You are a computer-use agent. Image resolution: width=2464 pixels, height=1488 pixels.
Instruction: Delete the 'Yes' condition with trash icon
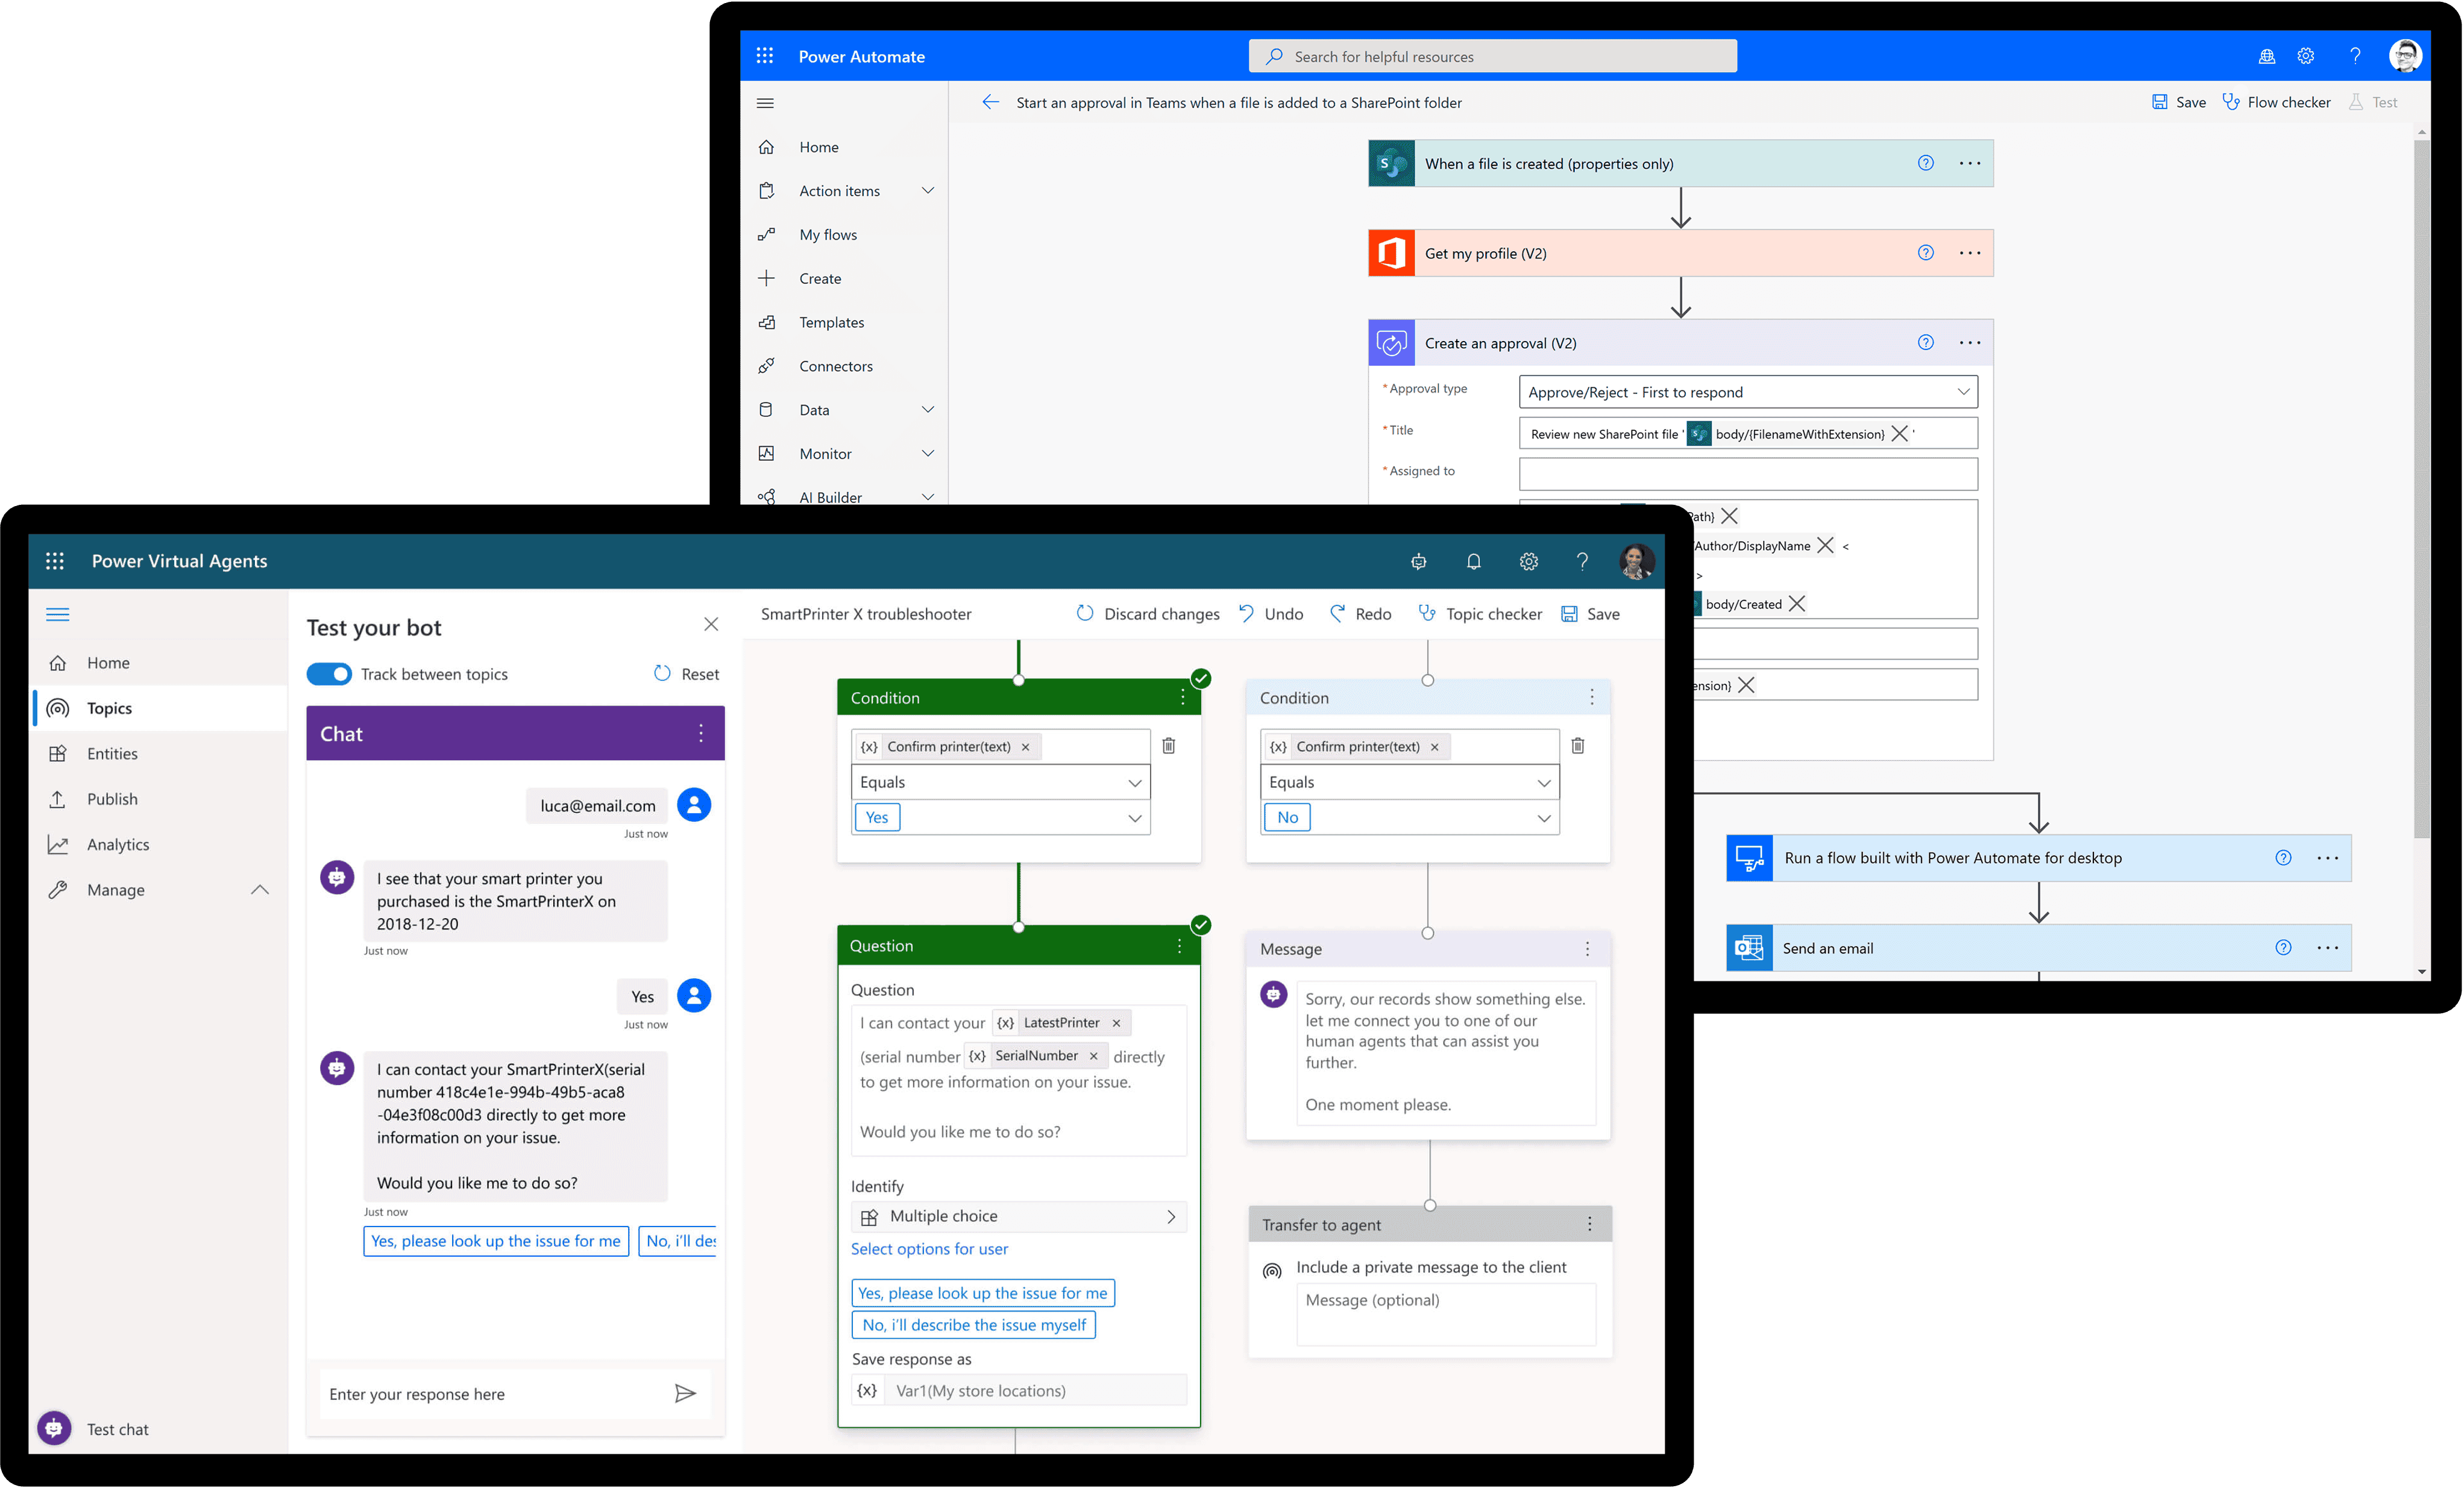click(x=1169, y=745)
